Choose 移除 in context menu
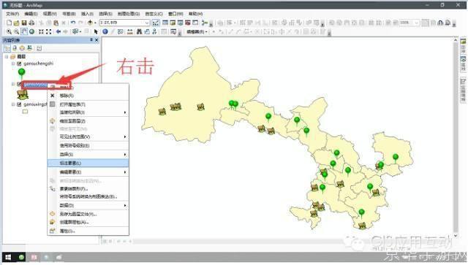Screen dimensions: 468x265 coord(88,96)
